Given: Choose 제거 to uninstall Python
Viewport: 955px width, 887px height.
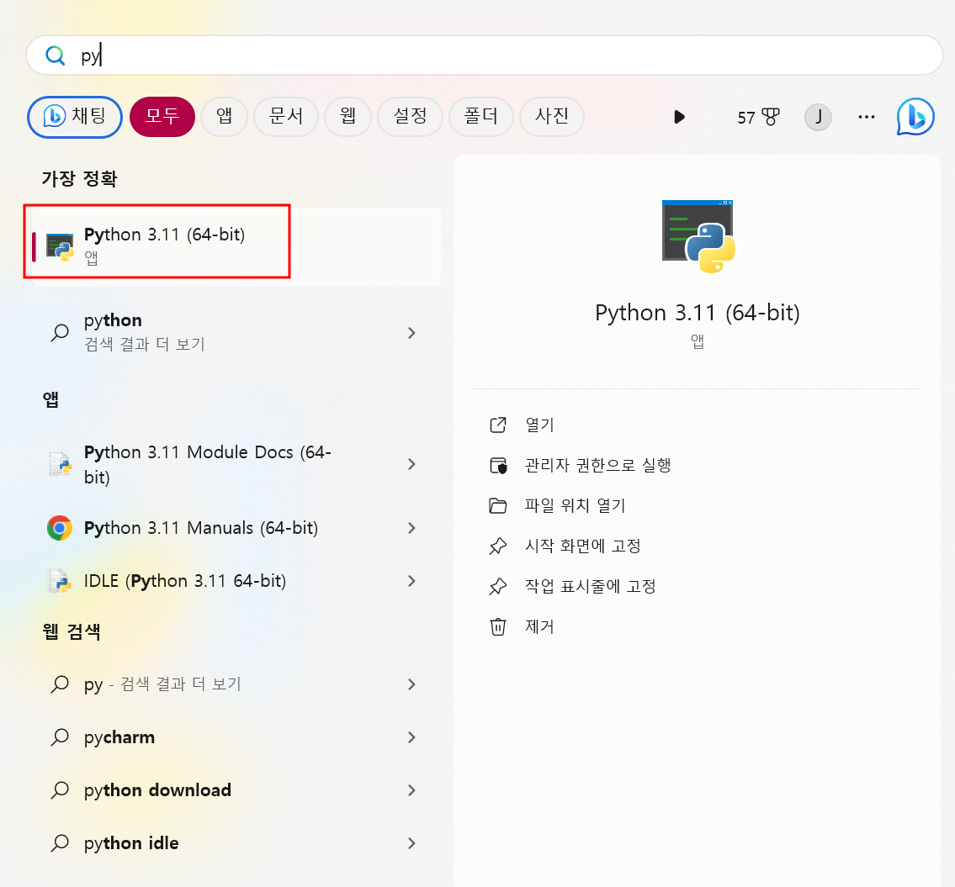Looking at the screenshot, I should pos(539,626).
